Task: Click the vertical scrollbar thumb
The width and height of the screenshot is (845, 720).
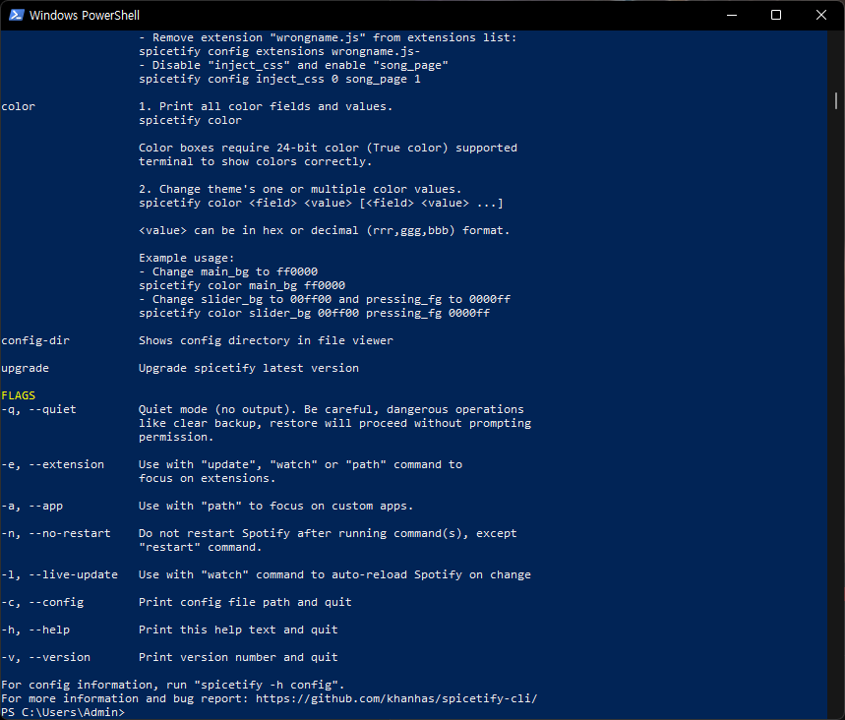Action: [x=836, y=100]
